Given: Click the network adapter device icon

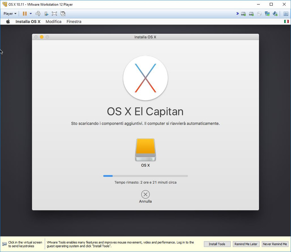Looking at the screenshot, I should 267,14.
